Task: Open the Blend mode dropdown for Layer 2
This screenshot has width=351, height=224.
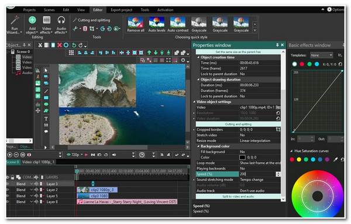Action: click(x=32, y=189)
